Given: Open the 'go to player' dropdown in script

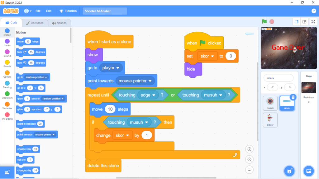Looking at the screenshot, I should [111, 68].
